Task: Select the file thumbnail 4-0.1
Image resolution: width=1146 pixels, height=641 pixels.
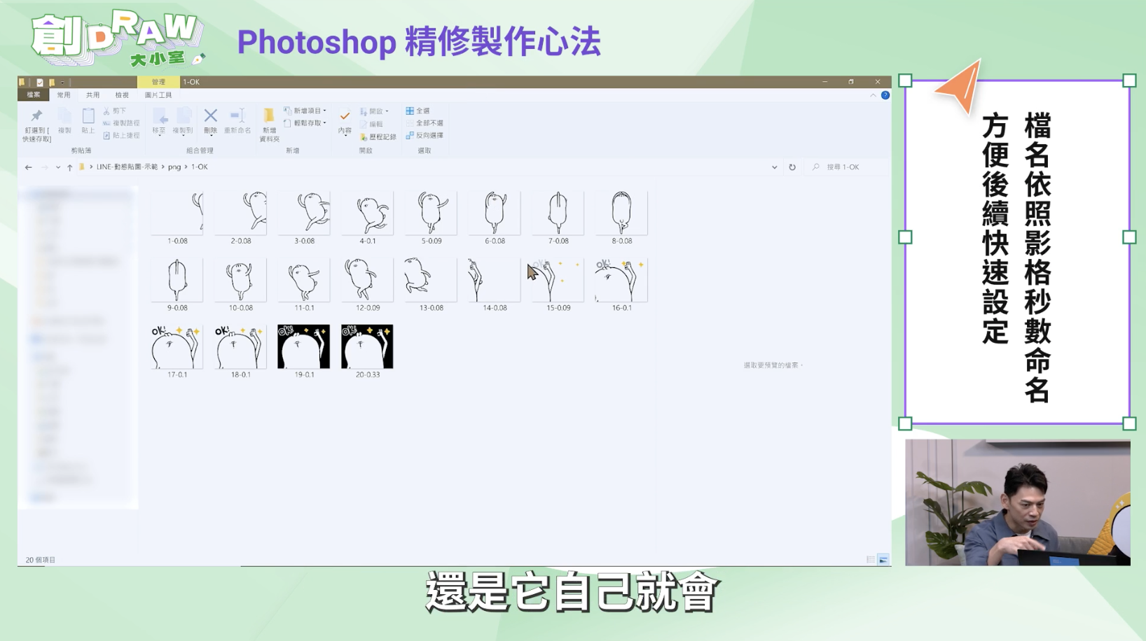Action: 368,213
